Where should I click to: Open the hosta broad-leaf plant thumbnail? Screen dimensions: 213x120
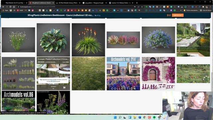point(53,40)
